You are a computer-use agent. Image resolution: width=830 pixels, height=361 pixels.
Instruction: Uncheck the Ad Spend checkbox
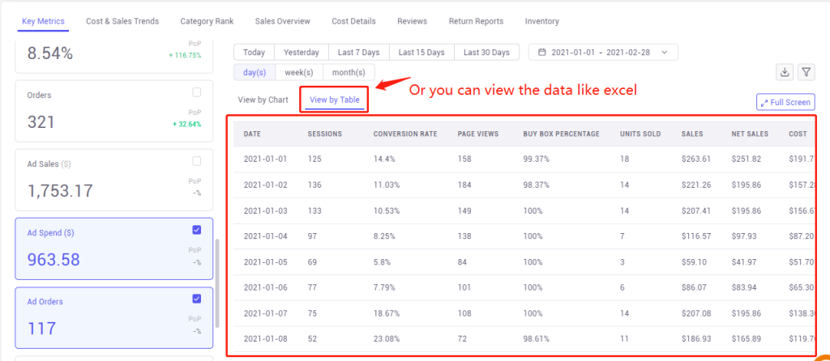(x=197, y=229)
